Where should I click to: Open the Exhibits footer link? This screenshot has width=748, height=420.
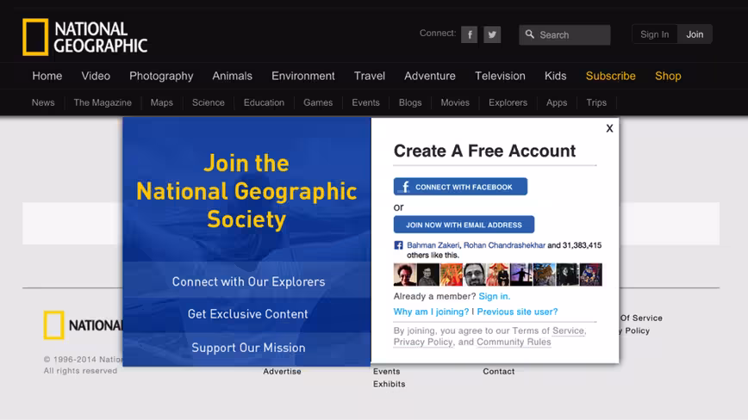click(390, 385)
